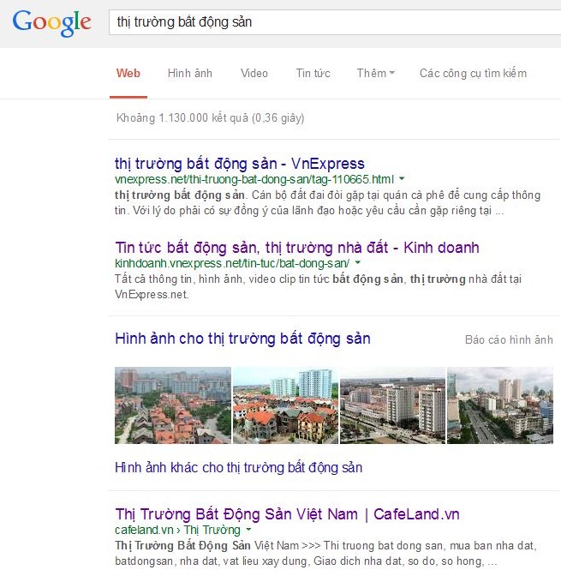Open the VnExpress thị trường bất động sản result

[239, 164]
